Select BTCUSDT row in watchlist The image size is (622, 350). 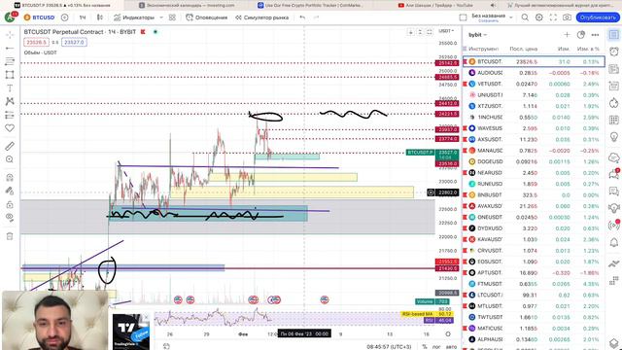pos(534,61)
